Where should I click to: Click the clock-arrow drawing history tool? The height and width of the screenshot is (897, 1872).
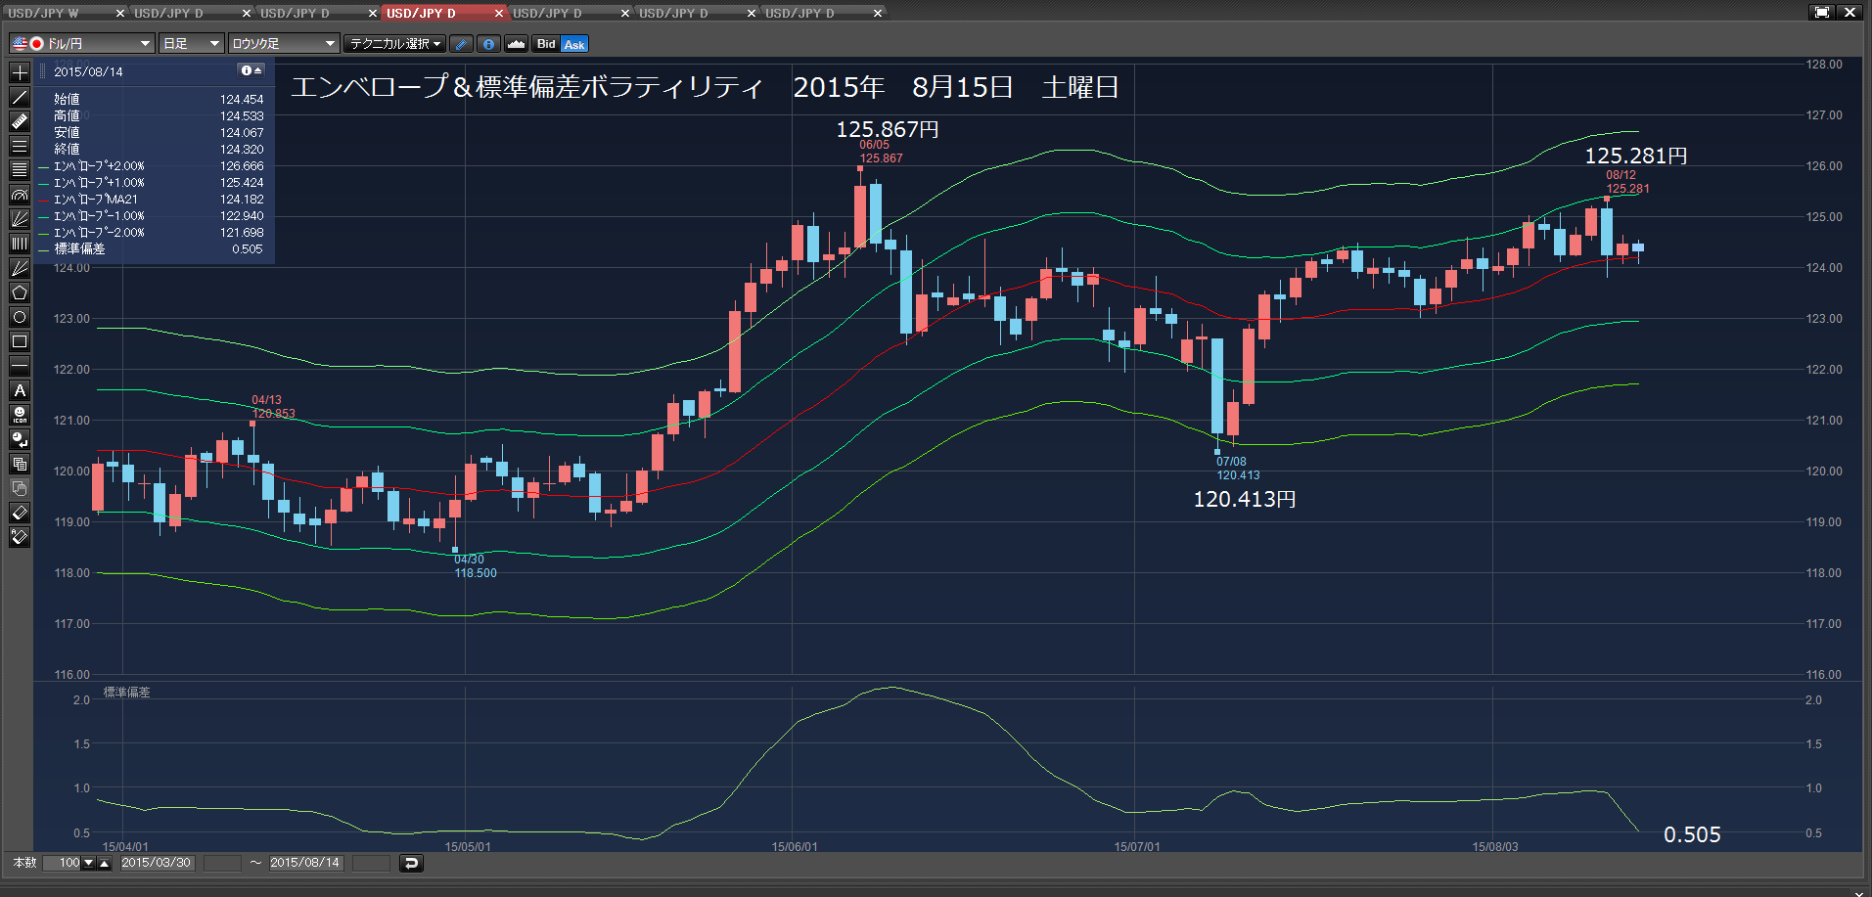[x=20, y=439]
